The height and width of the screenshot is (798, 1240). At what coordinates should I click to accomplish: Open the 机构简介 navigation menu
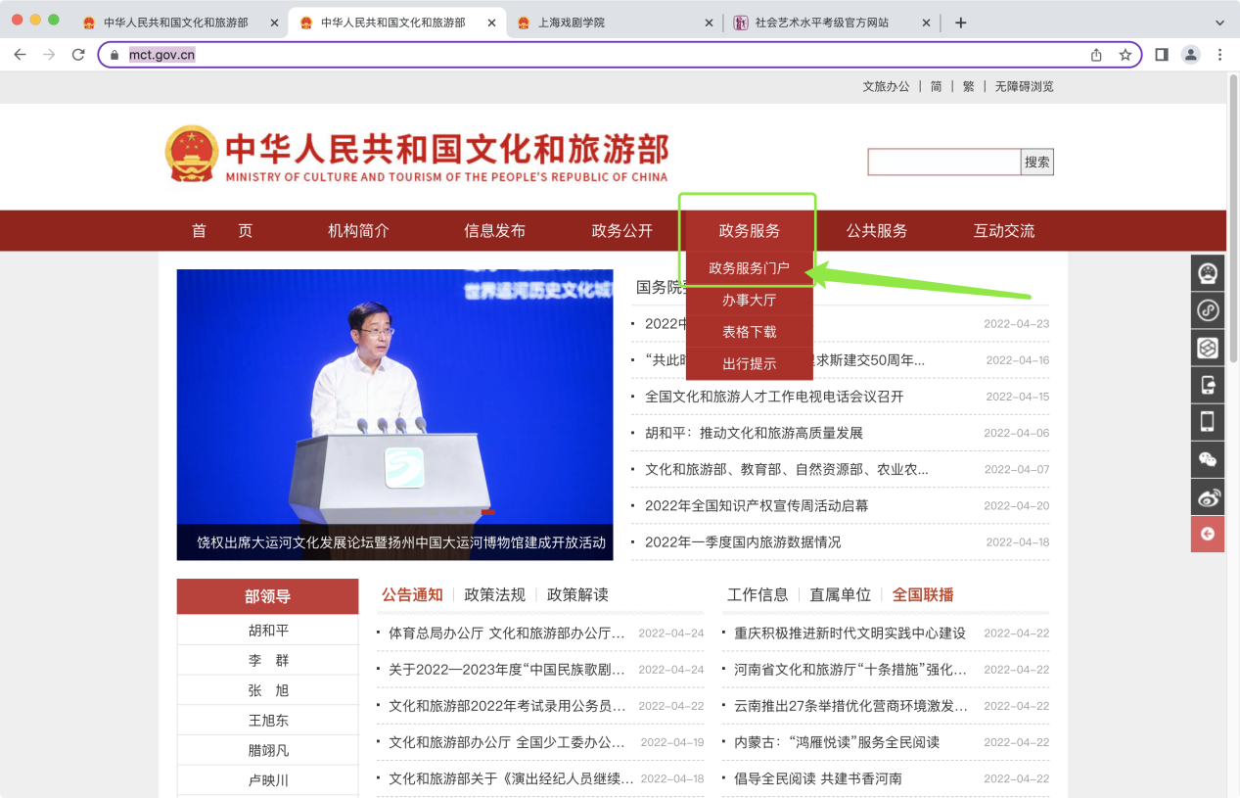[358, 231]
